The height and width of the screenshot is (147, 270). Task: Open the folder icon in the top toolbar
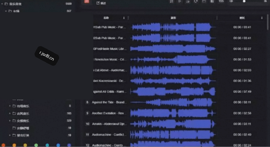click(204, 1)
